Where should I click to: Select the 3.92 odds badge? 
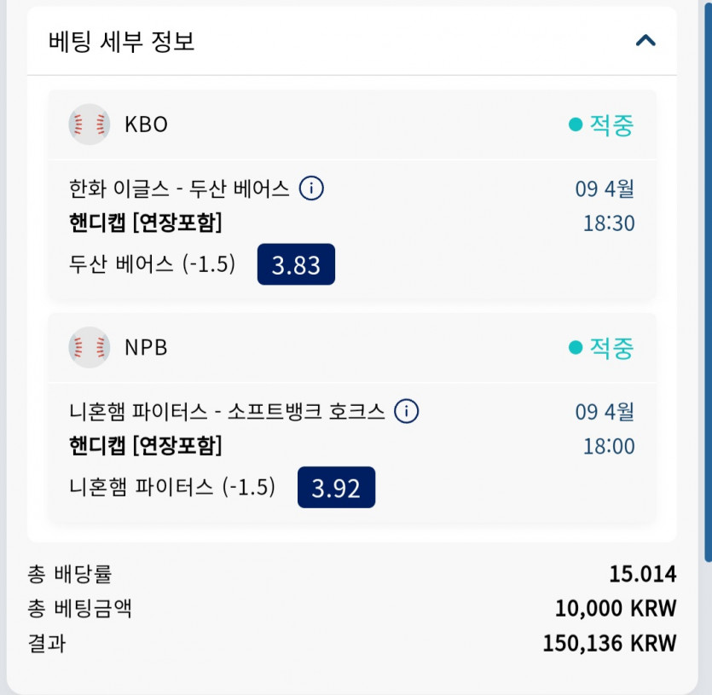coord(336,488)
